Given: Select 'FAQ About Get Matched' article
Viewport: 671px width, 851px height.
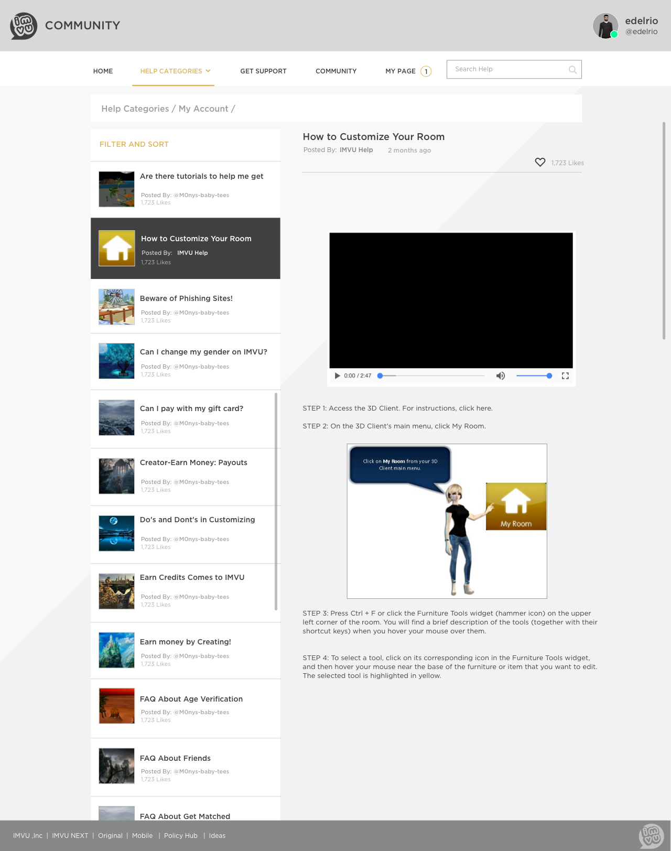Looking at the screenshot, I should point(185,816).
